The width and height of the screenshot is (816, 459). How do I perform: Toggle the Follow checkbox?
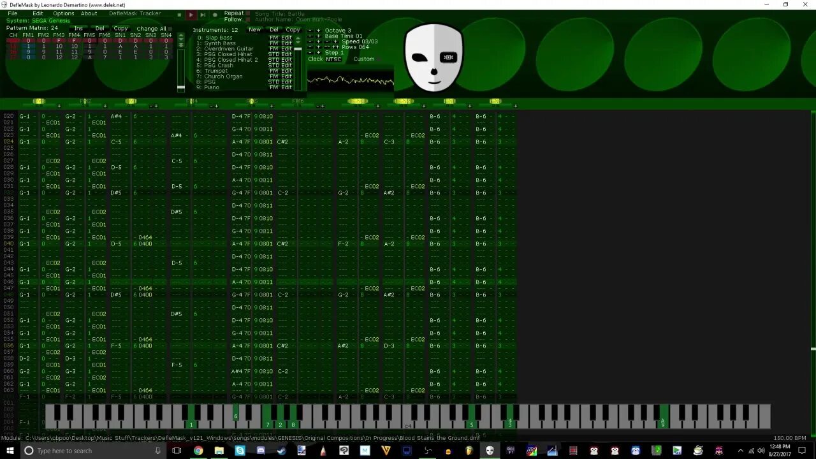point(248,20)
